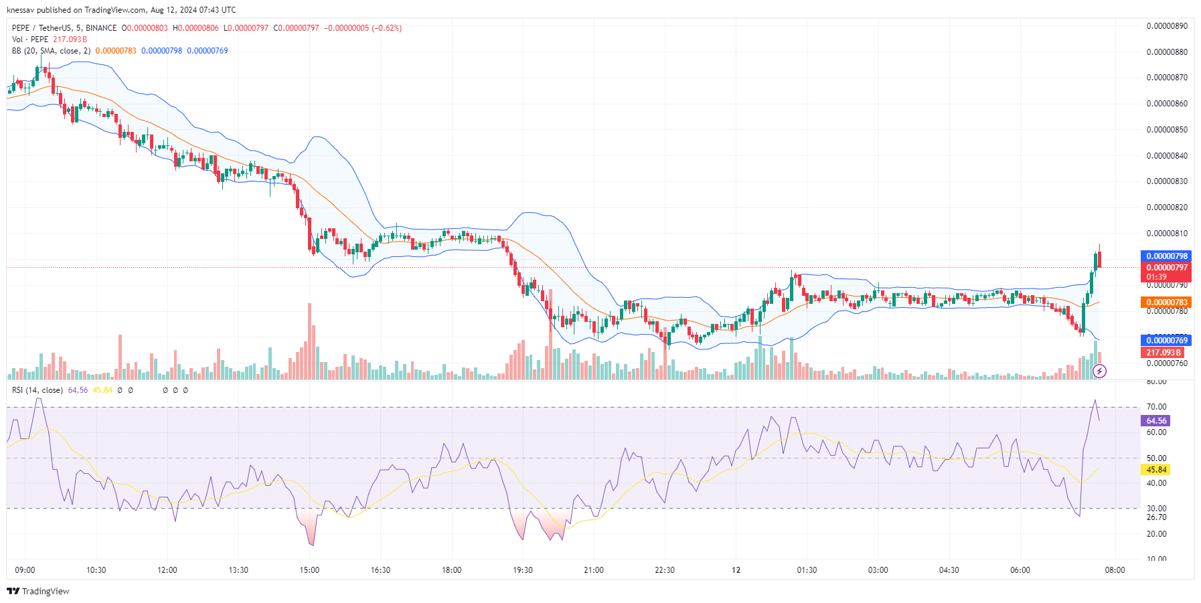Click the 30.00 RSI scale label

pyautogui.click(x=1157, y=509)
